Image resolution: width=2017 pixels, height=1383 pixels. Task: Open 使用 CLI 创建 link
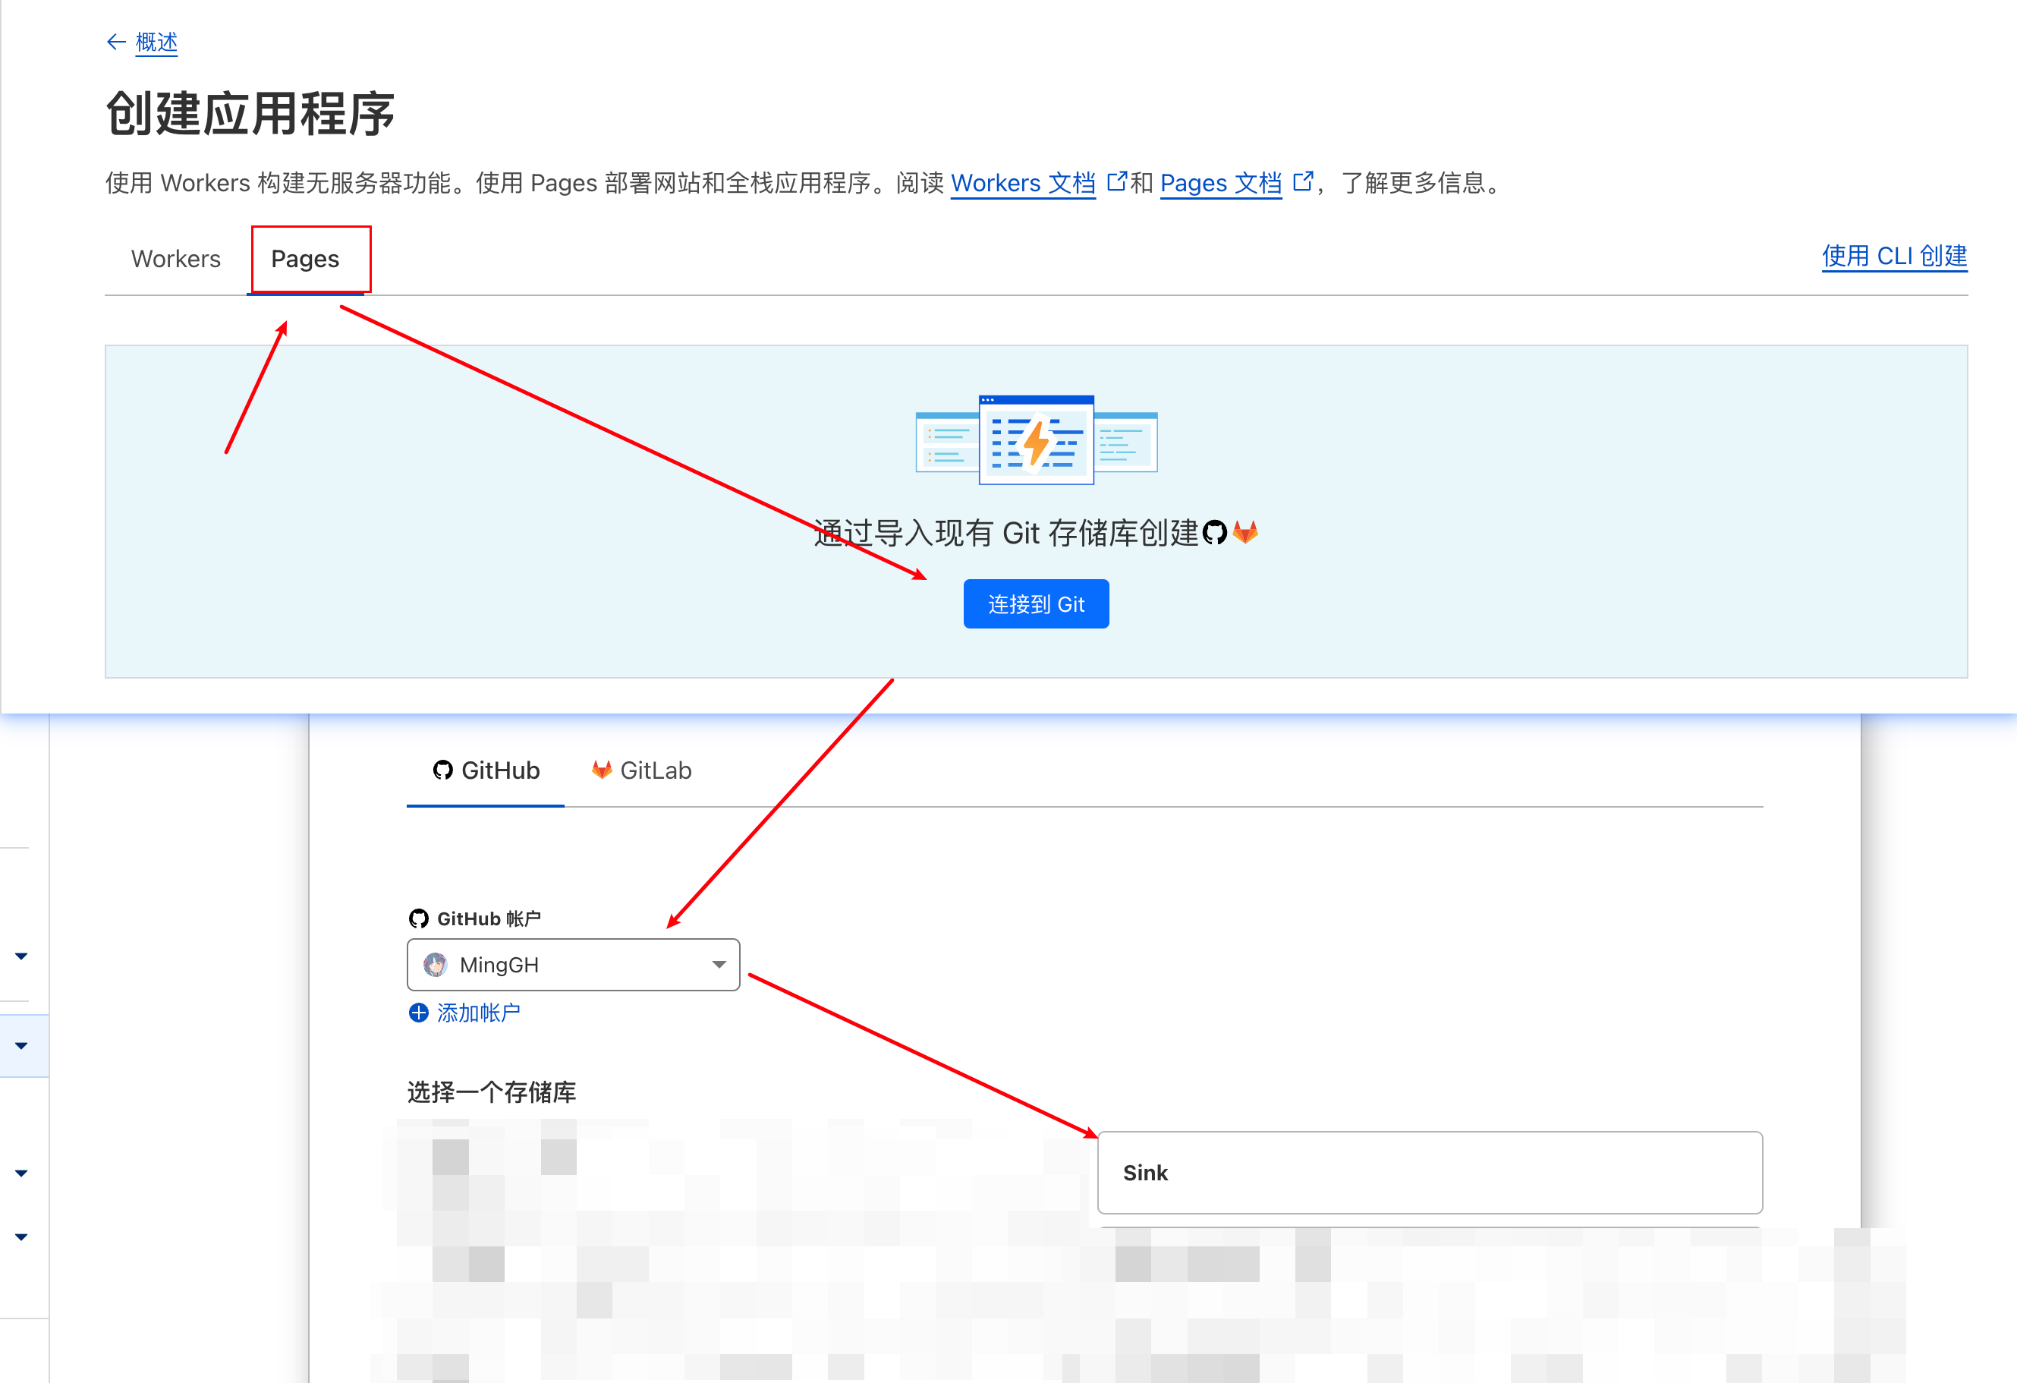coord(1894,256)
